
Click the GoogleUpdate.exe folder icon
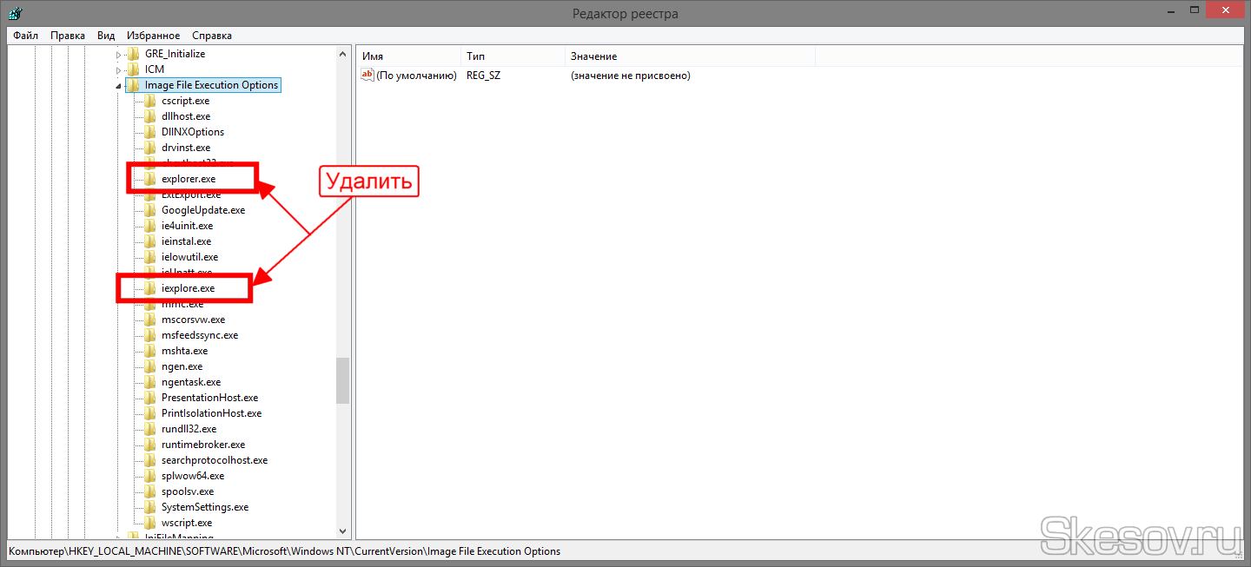(x=150, y=210)
